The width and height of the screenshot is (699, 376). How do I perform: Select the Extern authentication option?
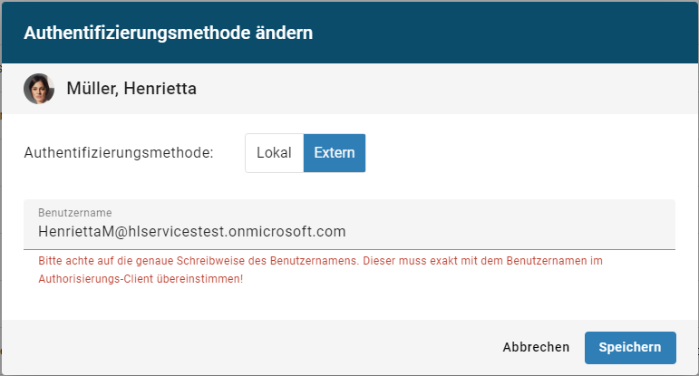pyautogui.click(x=334, y=153)
